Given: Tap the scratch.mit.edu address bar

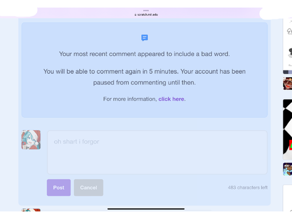Looking at the screenshot, I should 146,15.
